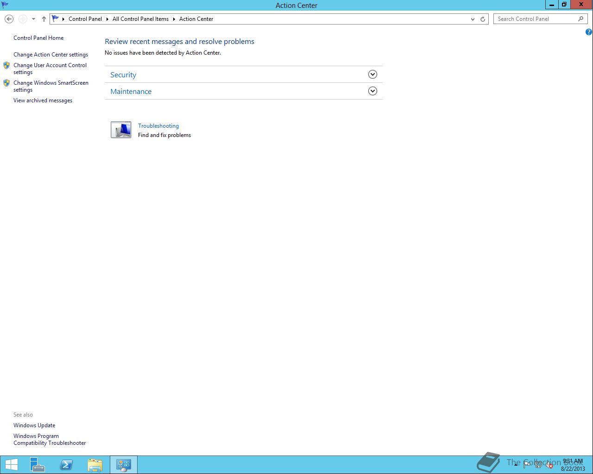Expand the arrow after Control Panel breadcrumb
Screen dimensions: 593x474
tap(107, 19)
